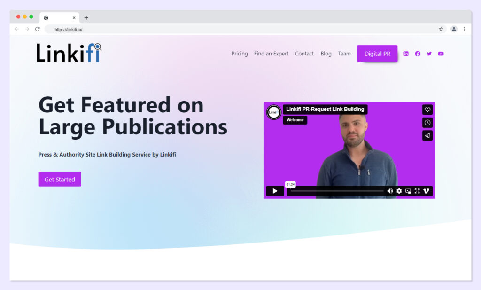Screen dimensions: 481x290
Task: Add video to Watch Later clock icon
Action: coord(427,123)
